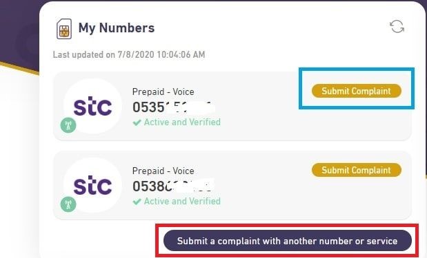Submit Complaint for the 0538 number
This screenshot has width=427, height=258.
click(x=357, y=170)
